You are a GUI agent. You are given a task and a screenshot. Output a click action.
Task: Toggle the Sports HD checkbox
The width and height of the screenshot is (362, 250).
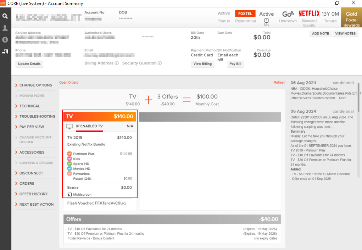[69, 164]
